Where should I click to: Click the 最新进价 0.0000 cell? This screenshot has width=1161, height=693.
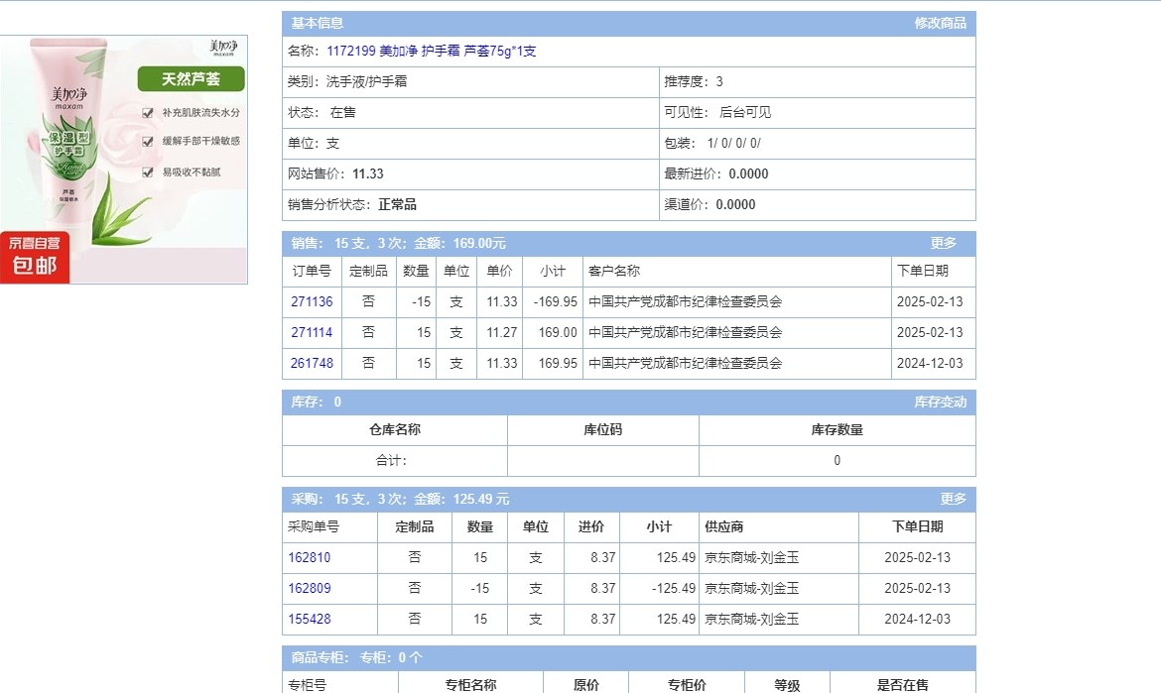point(818,174)
